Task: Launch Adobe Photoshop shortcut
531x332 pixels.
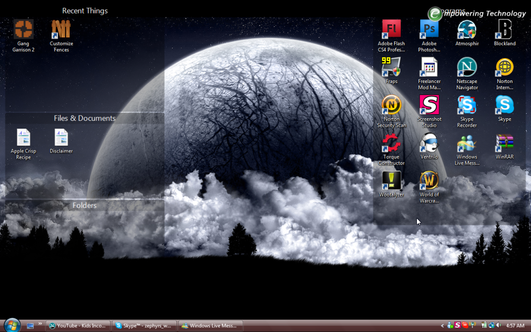Action: pyautogui.click(x=429, y=35)
